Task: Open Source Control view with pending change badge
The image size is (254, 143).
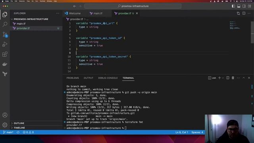Action: [x=5, y=35]
